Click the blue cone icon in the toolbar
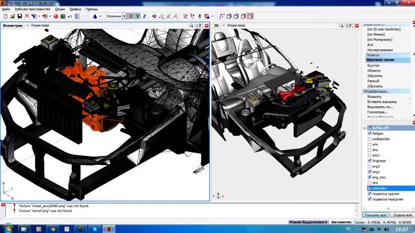415x233 pixels. [95, 16]
